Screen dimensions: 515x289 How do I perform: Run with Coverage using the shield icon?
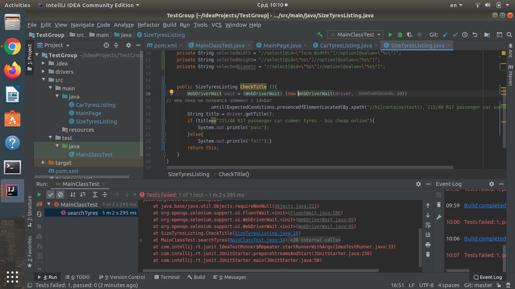[410, 35]
